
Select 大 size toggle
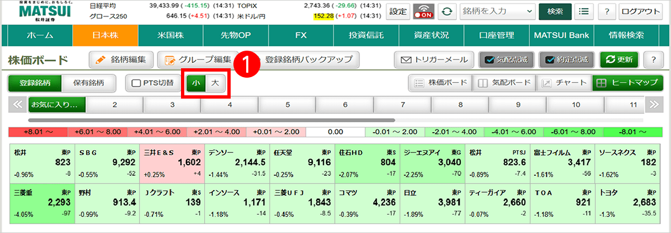[x=215, y=83]
